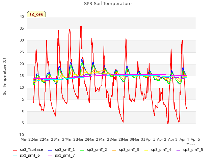The image size is (216, 162).
Task: Click the highest red peak near Mar 26
Action: [81, 26]
